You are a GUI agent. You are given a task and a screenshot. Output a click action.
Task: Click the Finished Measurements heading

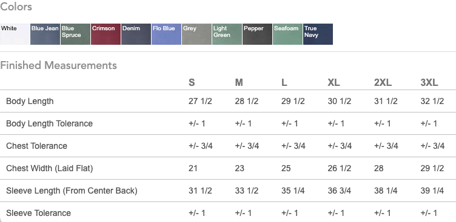[x=58, y=65]
